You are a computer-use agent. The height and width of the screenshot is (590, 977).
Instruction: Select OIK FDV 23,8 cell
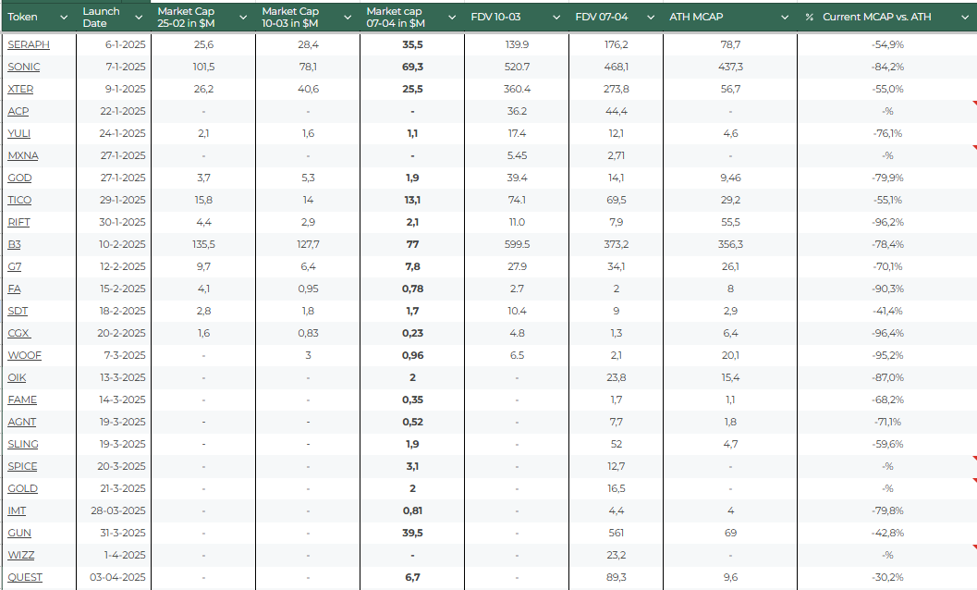point(617,377)
